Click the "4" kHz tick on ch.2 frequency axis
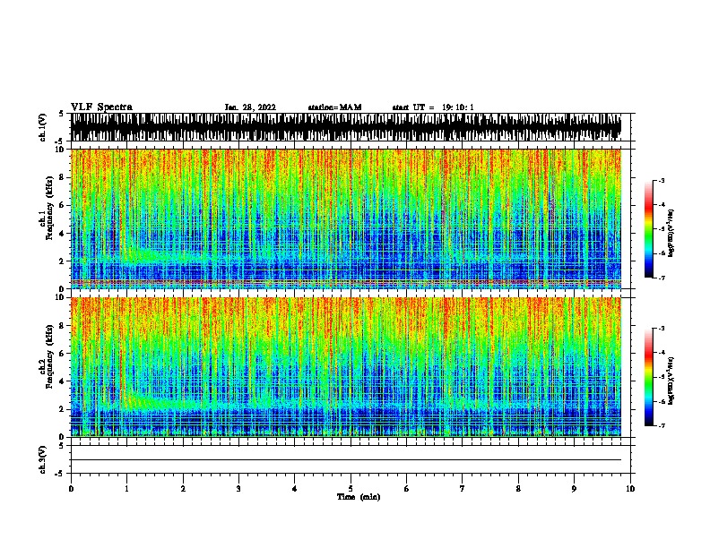The height and width of the screenshot is (548, 710). (x=62, y=381)
